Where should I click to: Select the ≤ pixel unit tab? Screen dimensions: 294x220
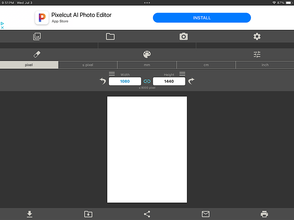(x=88, y=65)
